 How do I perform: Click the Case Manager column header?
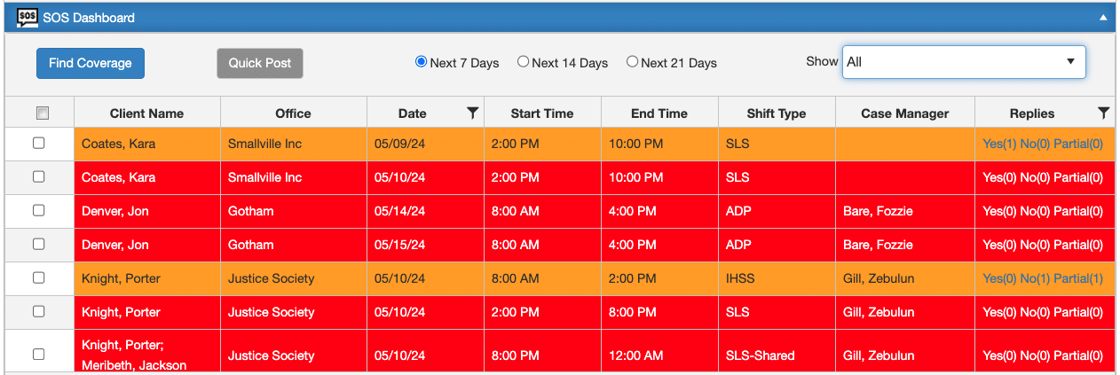coord(904,113)
